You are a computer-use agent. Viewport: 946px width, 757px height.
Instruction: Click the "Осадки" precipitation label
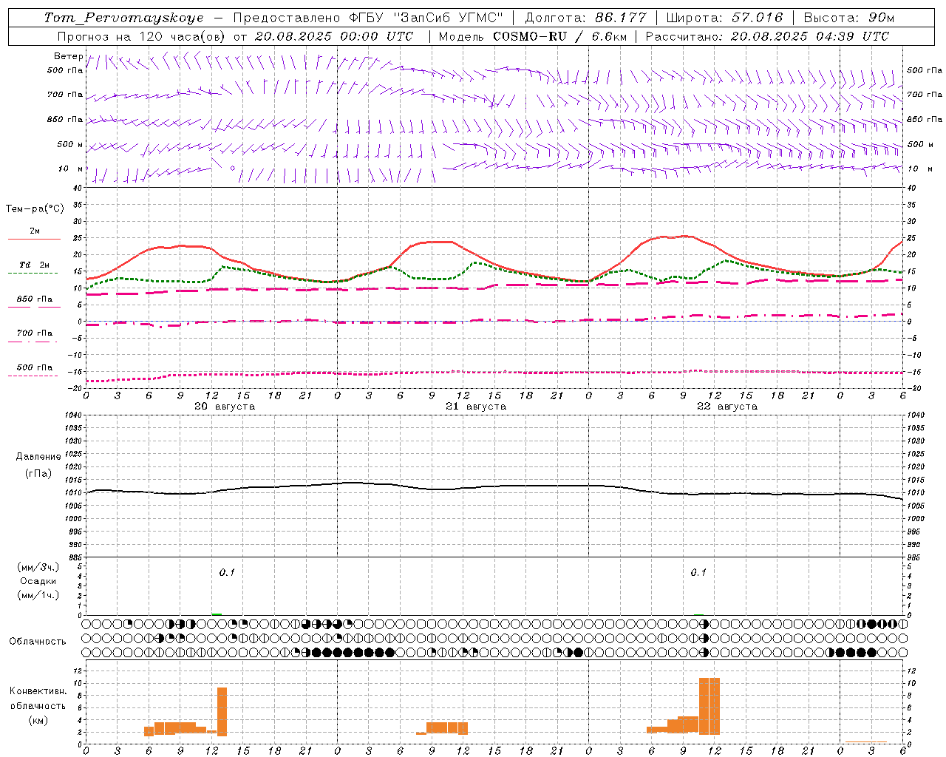(38, 581)
